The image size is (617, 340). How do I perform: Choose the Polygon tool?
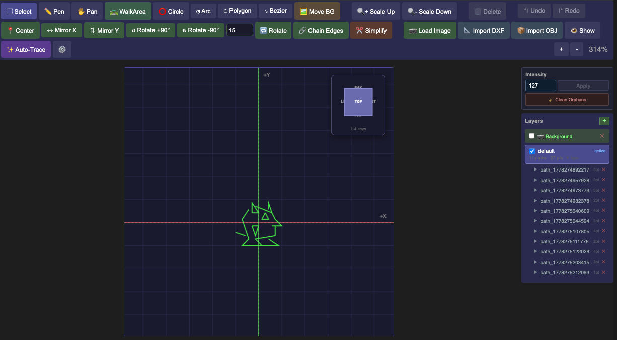[x=237, y=11]
